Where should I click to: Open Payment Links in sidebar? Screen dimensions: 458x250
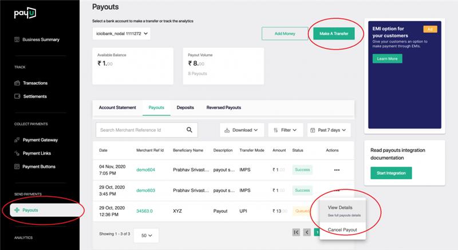click(x=37, y=153)
